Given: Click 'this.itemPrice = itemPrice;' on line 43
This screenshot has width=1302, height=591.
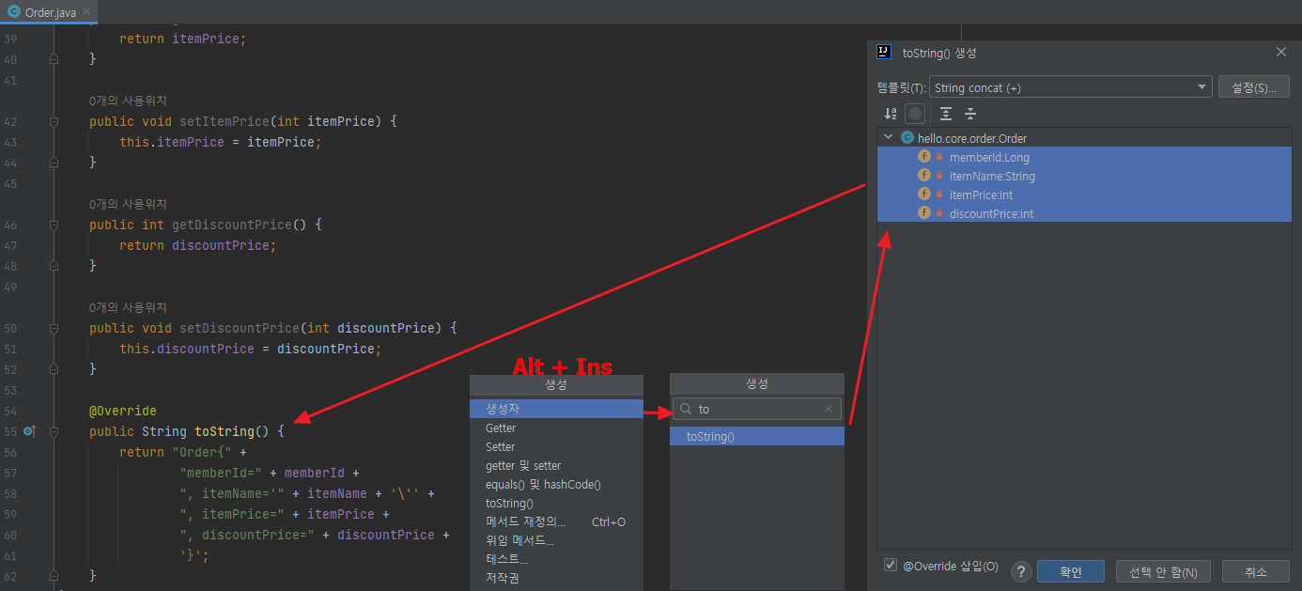Looking at the screenshot, I should pos(221,142).
